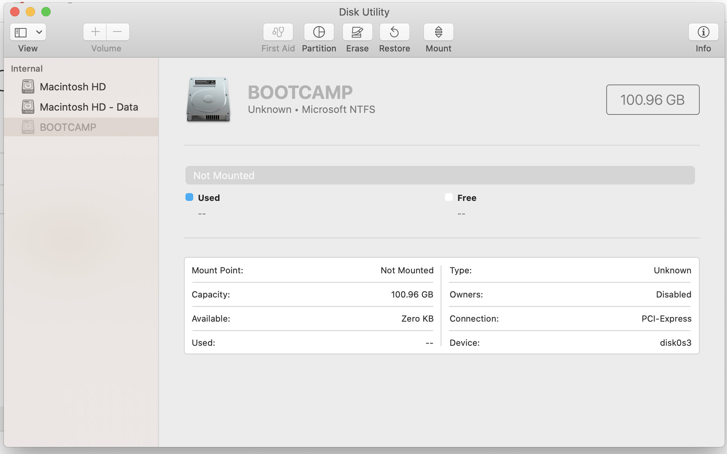Click the Erase disk icon

point(357,32)
